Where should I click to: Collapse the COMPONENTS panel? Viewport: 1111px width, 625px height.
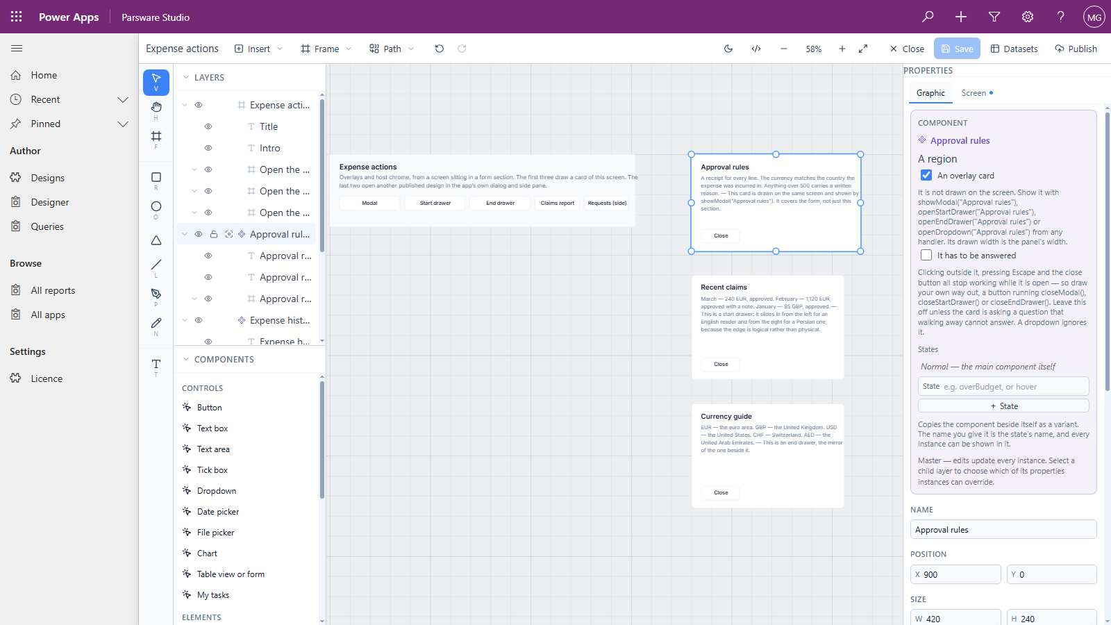pos(186,359)
